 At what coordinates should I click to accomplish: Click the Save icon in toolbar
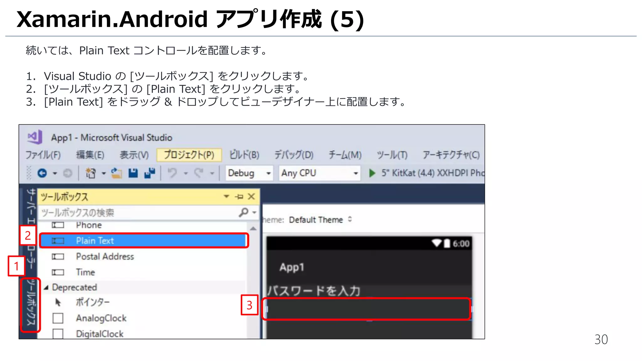(x=133, y=173)
